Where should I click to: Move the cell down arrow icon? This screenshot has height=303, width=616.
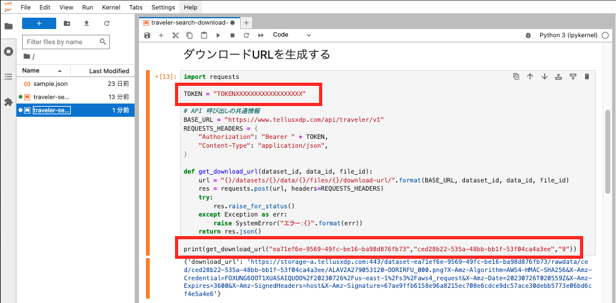pyautogui.click(x=545, y=76)
